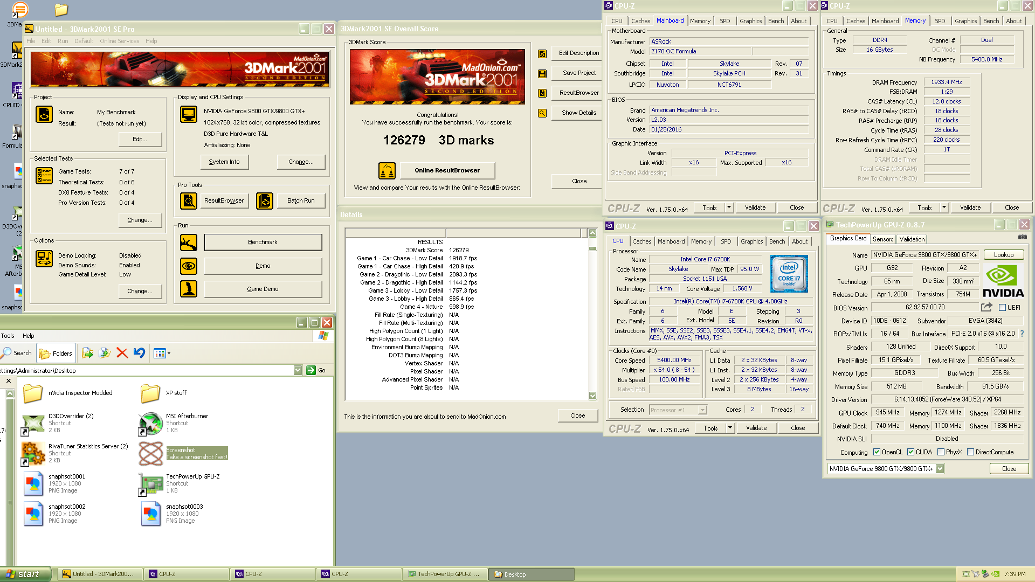
Task: Click the Lookup button in GPU-Z
Action: pyautogui.click(x=1004, y=255)
